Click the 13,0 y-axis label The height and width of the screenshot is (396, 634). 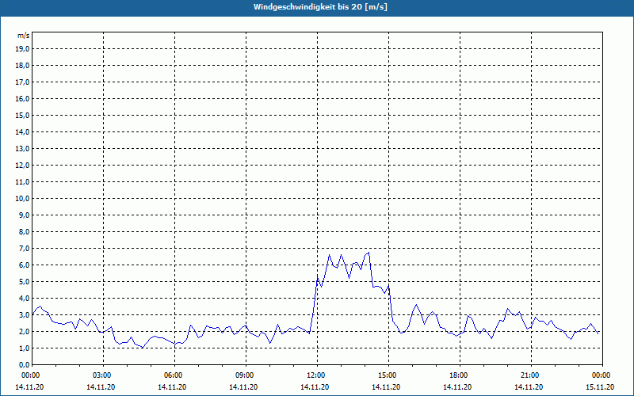click(23, 148)
